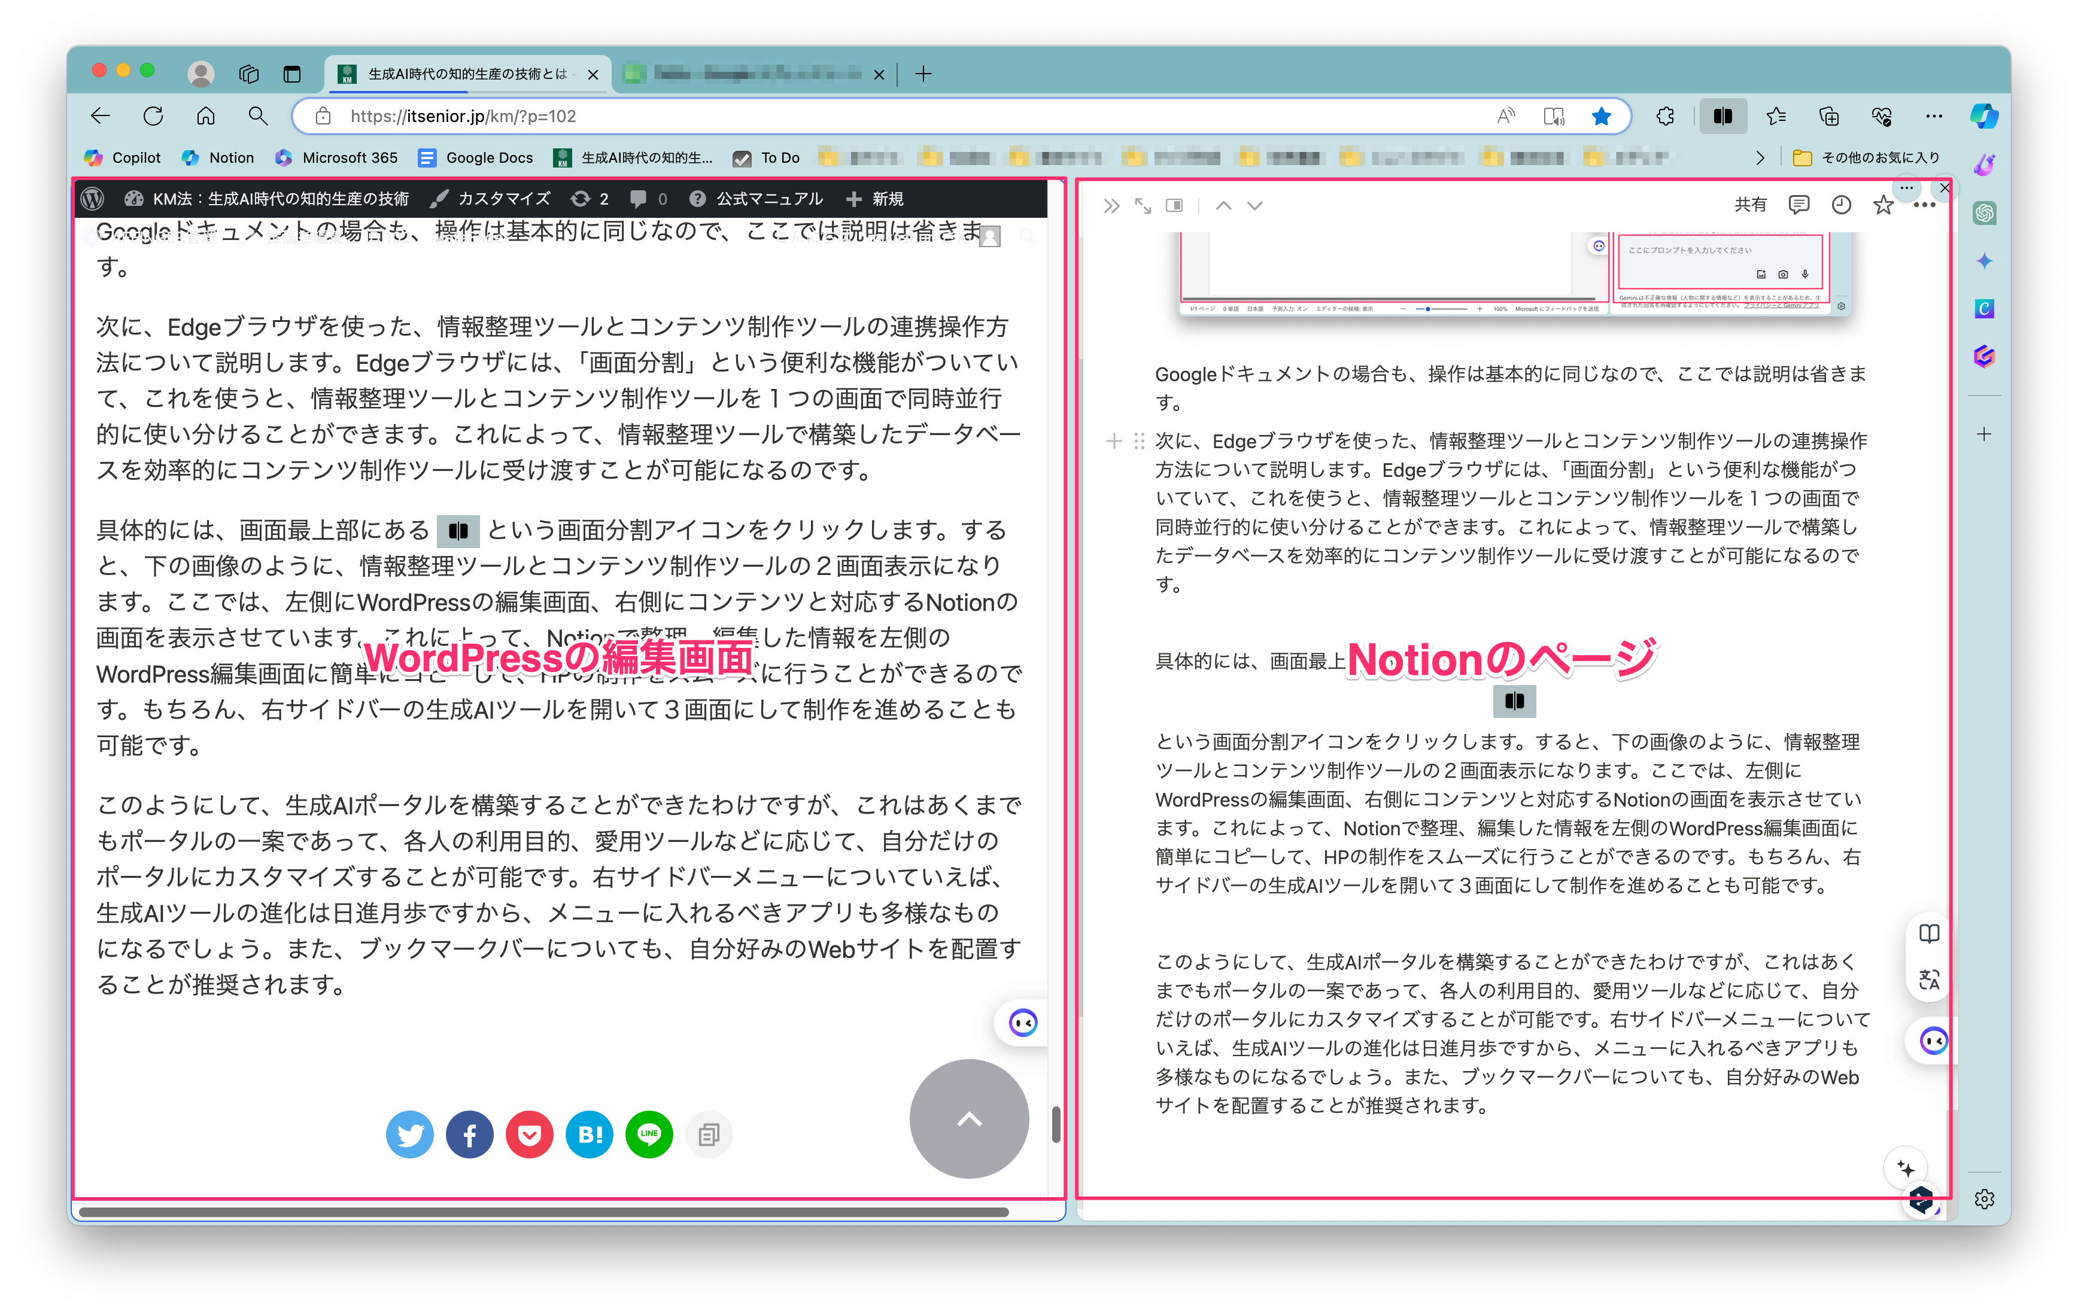Click the Edge split screen toolbar icon

click(1722, 117)
